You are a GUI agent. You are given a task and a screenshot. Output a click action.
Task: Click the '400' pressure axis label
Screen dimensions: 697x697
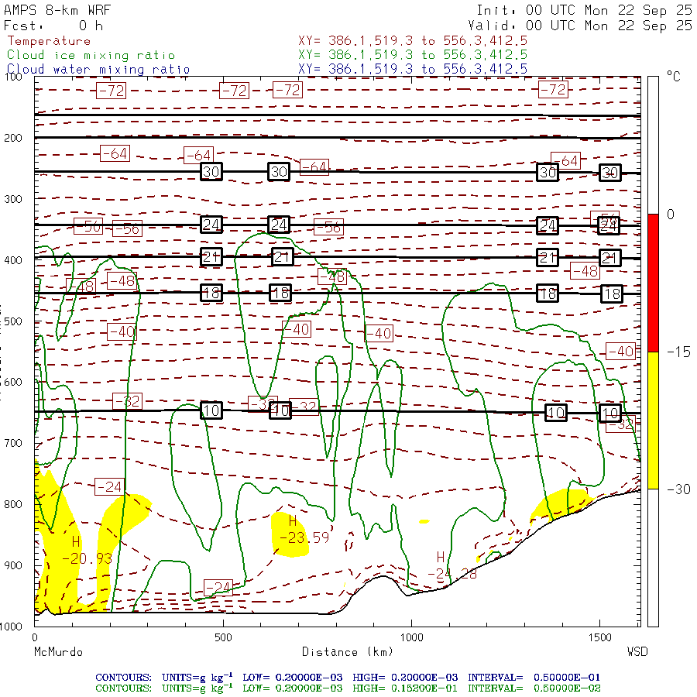(13, 260)
